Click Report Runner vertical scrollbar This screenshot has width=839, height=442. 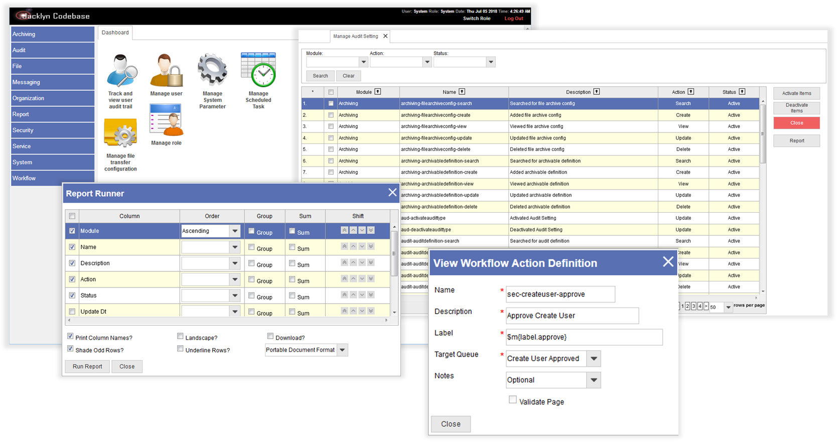(x=394, y=253)
